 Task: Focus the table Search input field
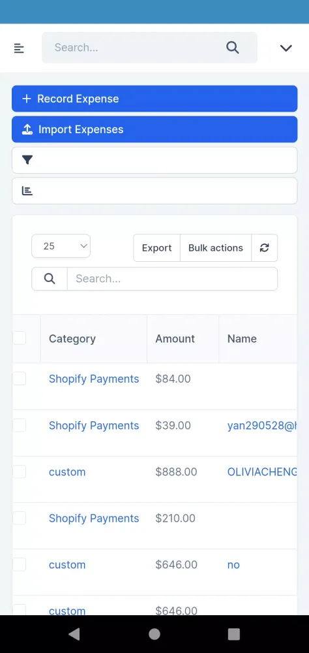pos(172,279)
